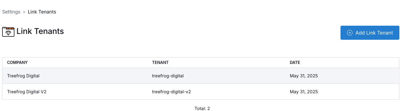Click the date cell for Treefrog Digital V2
404x111 pixels.
(304, 92)
